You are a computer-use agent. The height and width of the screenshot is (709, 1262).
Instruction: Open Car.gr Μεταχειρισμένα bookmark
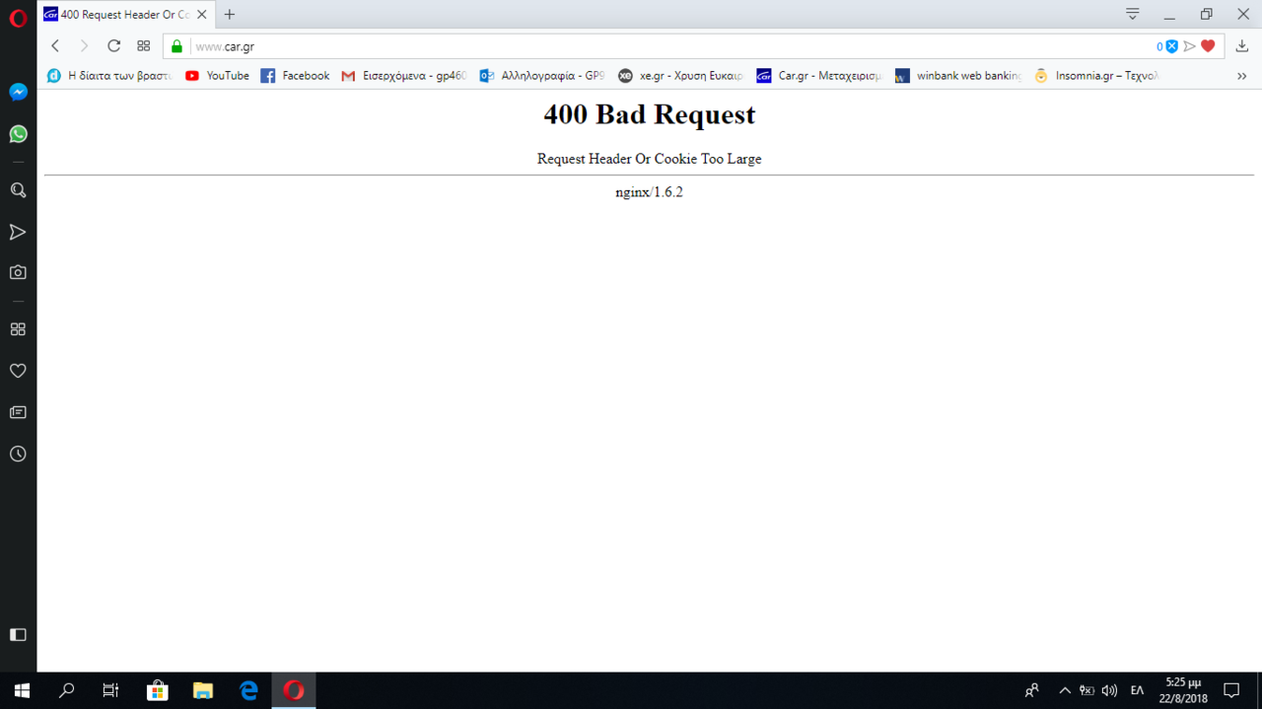tap(819, 76)
